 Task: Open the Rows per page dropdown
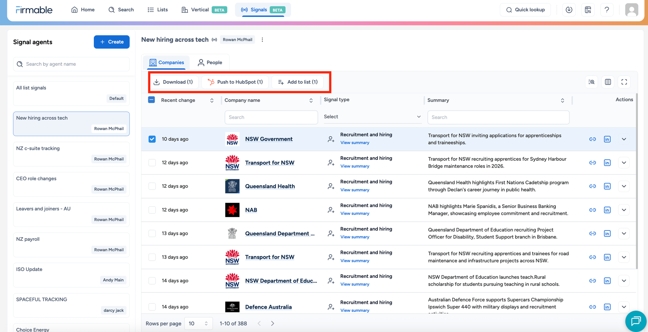(198, 323)
